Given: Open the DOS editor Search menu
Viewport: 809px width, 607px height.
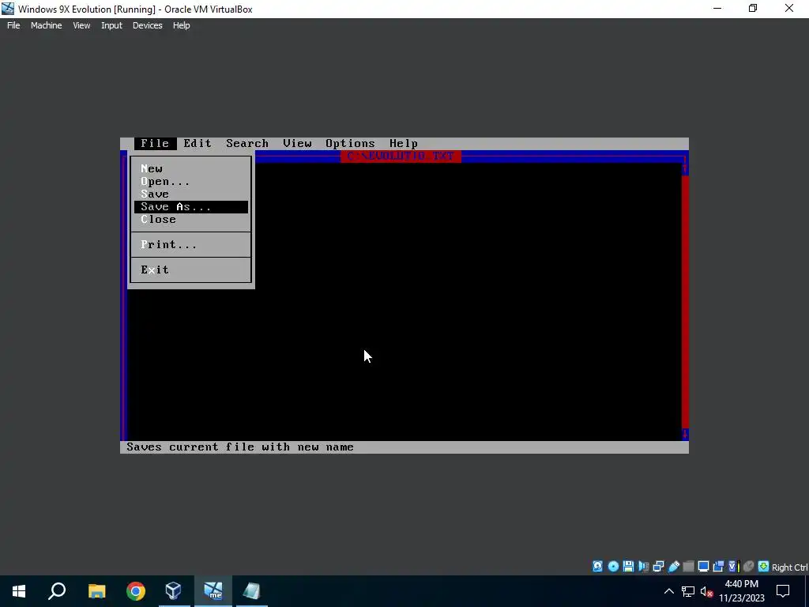Looking at the screenshot, I should 247,144.
